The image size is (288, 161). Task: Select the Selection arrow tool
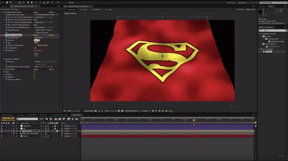3,2
